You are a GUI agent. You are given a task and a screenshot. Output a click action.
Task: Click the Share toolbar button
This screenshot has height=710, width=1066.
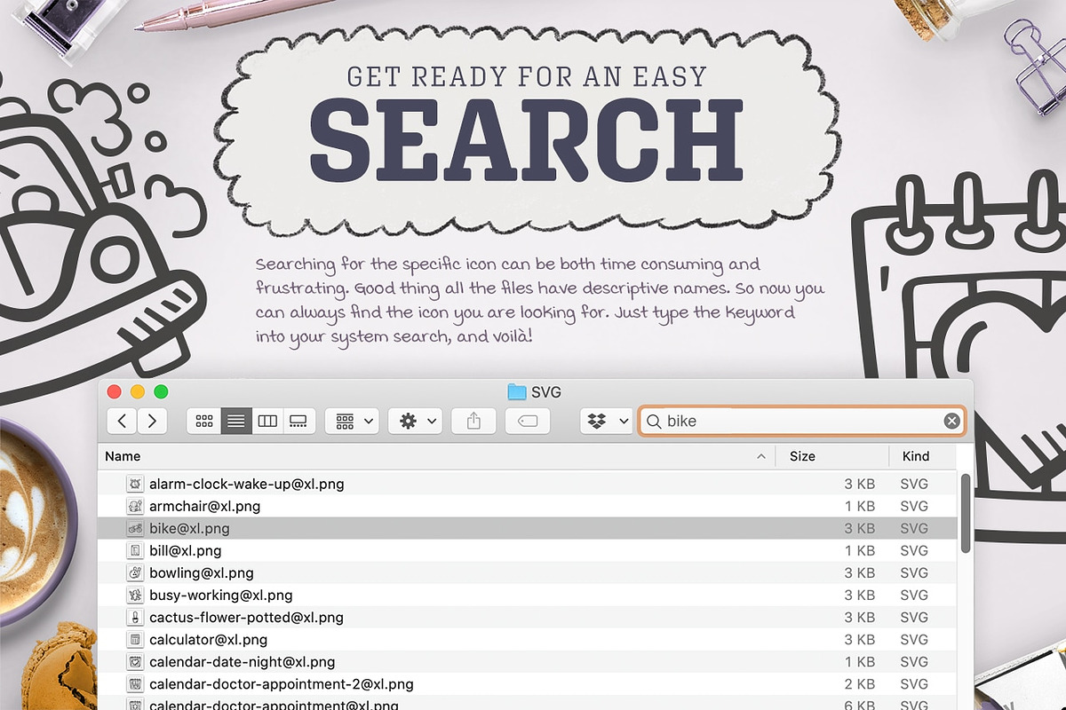473,421
